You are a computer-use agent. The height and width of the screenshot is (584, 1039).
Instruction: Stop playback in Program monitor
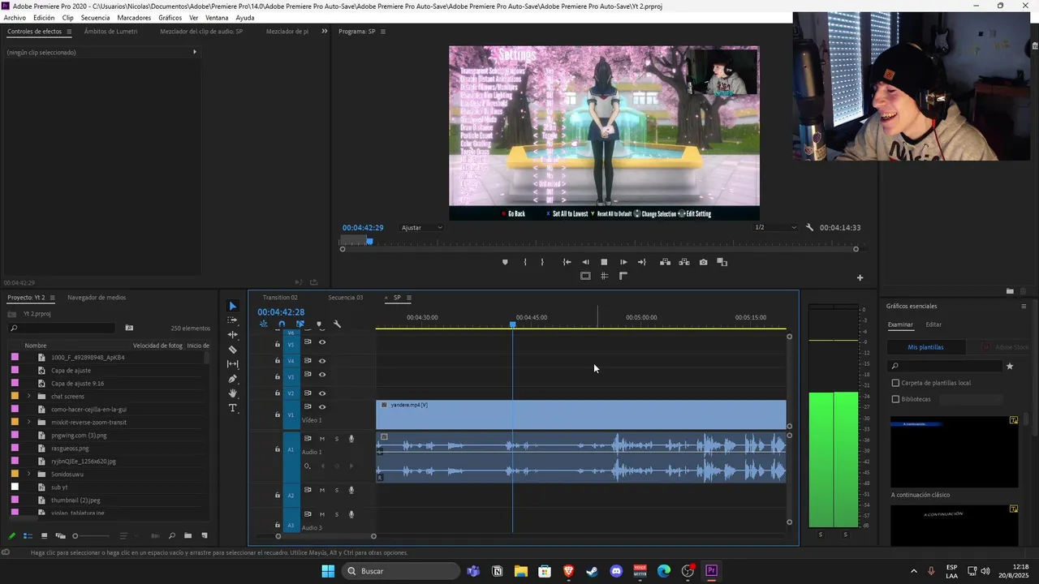604,262
